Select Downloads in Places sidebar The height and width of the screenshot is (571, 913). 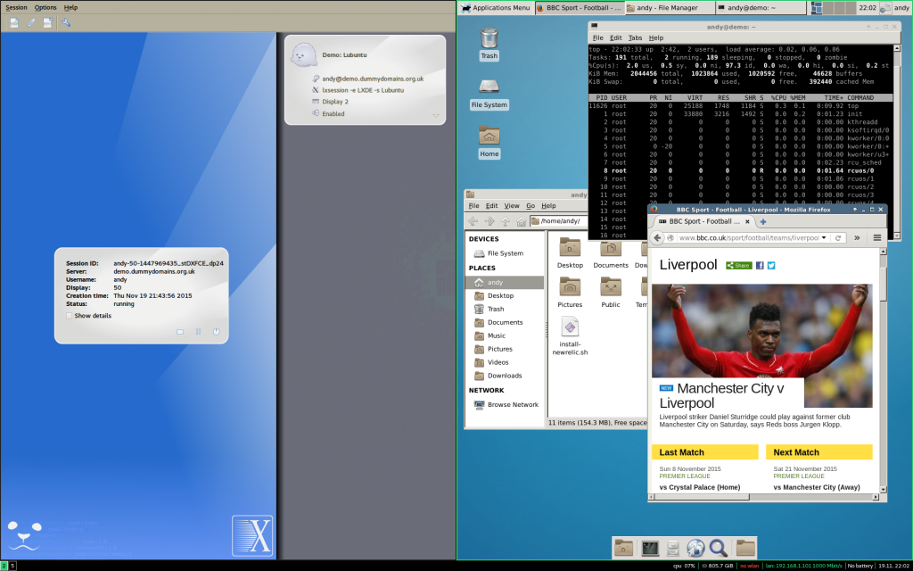[x=505, y=376]
